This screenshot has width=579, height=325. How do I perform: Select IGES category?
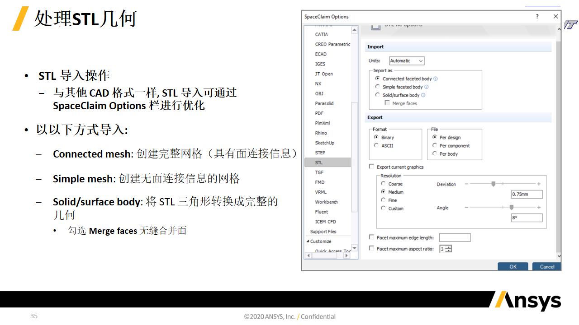point(320,64)
